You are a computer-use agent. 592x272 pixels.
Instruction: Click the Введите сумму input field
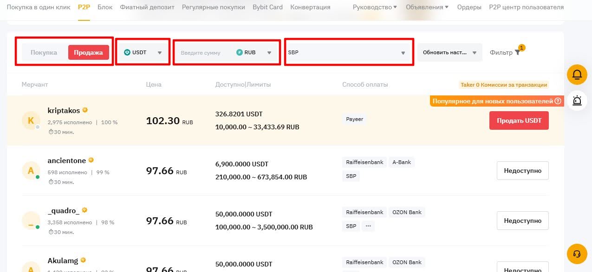[200, 52]
